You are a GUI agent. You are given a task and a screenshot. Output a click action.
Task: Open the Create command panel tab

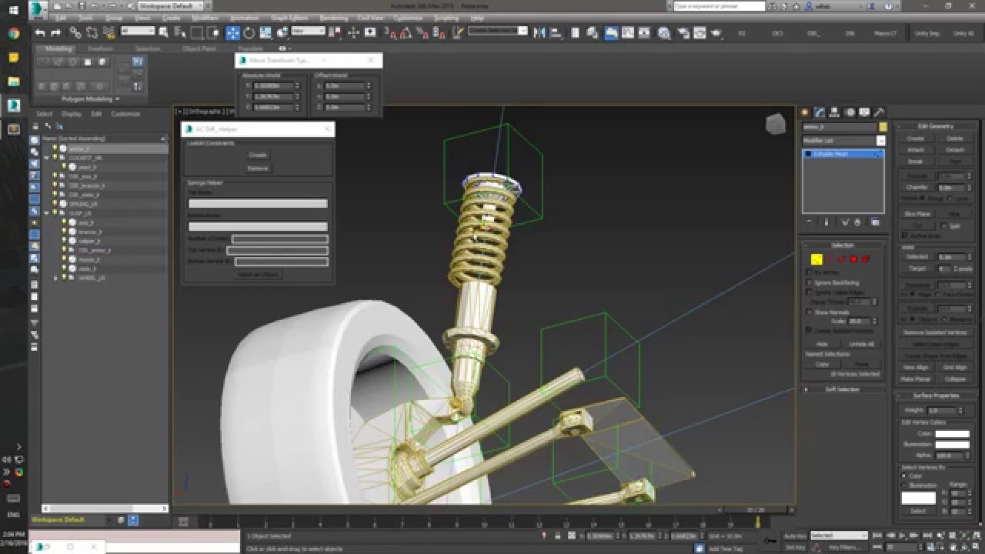click(x=806, y=112)
